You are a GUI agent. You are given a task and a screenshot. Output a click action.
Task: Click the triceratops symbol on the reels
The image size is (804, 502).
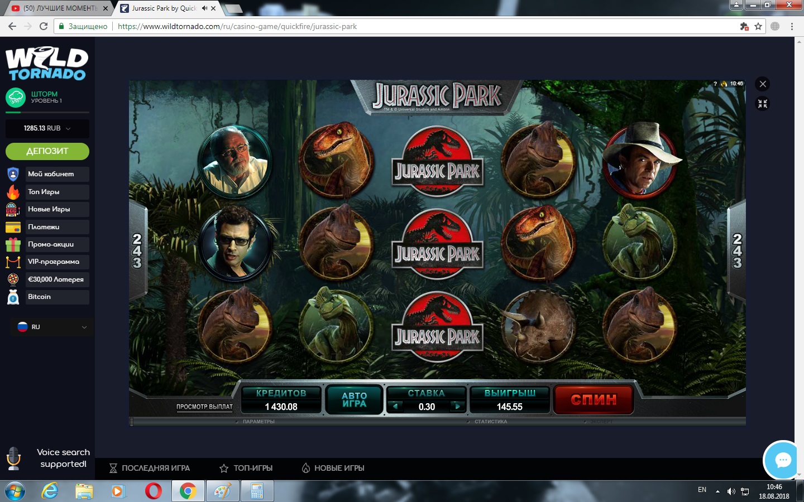tap(538, 326)
